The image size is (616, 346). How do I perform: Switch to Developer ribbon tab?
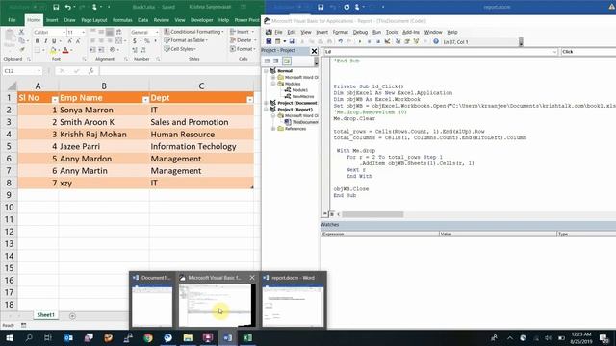201,20
